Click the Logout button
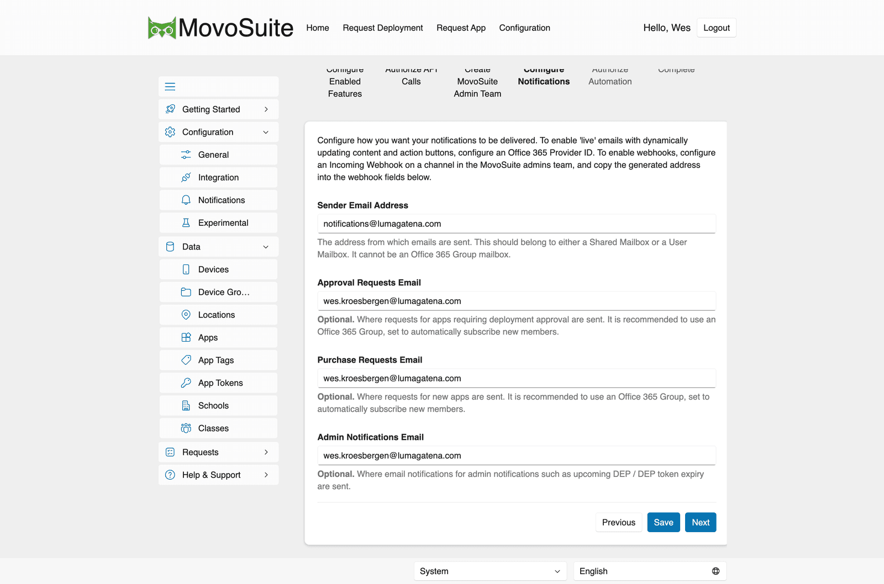 [717, 28]
